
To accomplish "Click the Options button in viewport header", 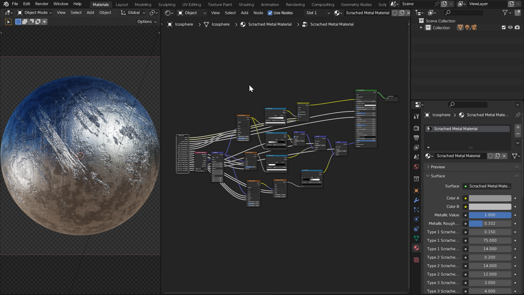I will (147, 21).
